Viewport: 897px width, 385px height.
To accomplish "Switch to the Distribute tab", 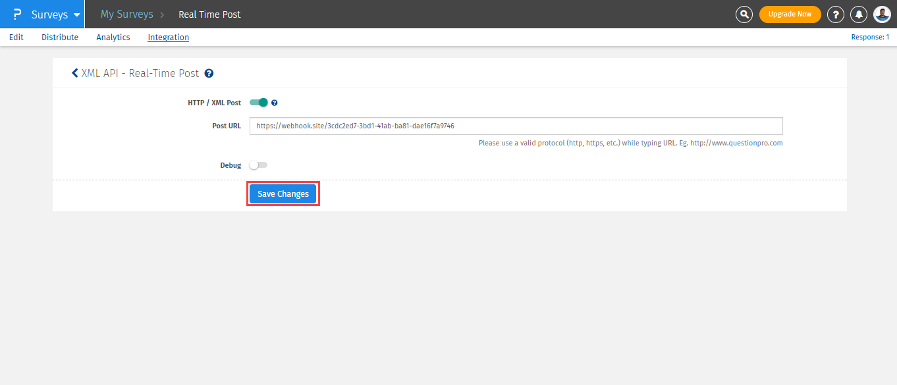I will coord(60,38).
